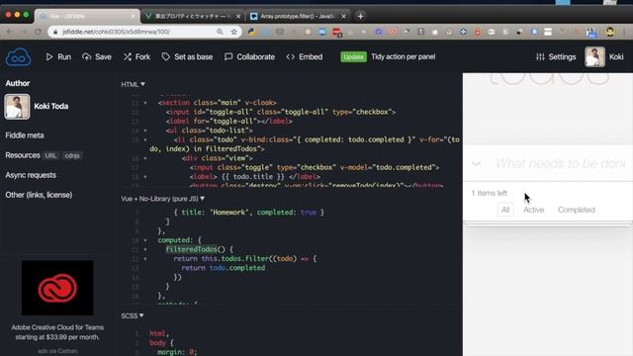Open the Embed option
This screenshot has width=633, height=356.
coord(305,57)
